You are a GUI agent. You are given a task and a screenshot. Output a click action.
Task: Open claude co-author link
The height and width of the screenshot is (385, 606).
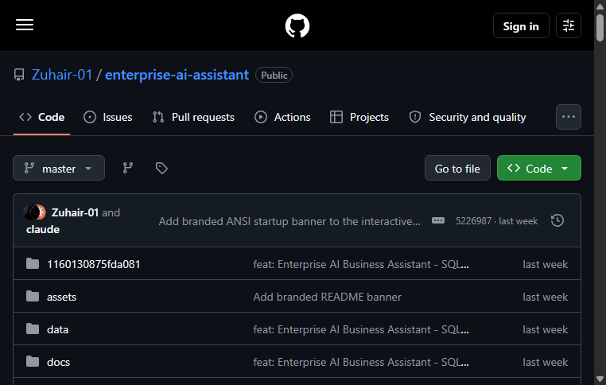pyautogui.click(x=43, y=229)
